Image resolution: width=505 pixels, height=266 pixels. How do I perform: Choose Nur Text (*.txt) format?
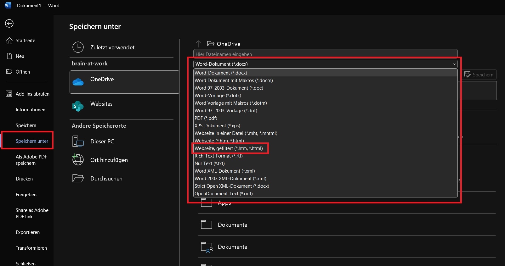tap(325, 163)
